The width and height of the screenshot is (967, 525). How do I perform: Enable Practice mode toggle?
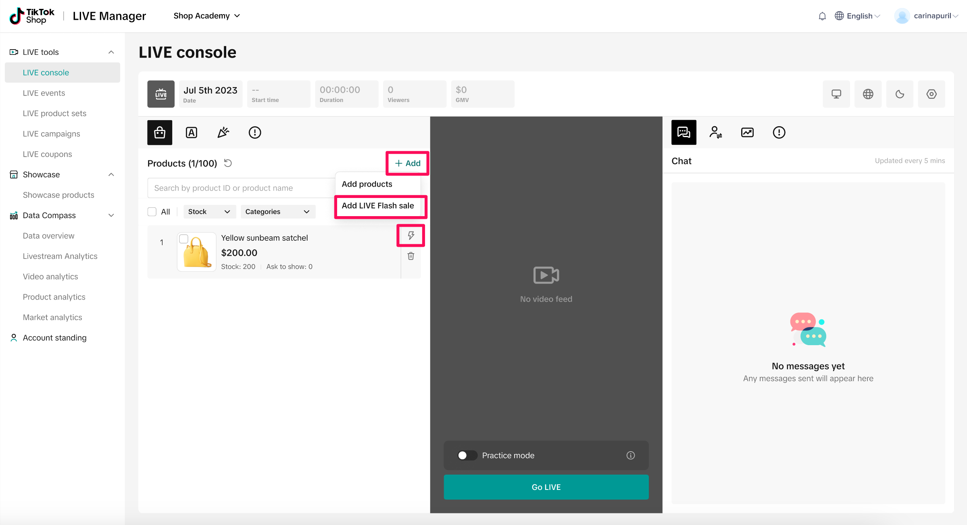point(467,455)
